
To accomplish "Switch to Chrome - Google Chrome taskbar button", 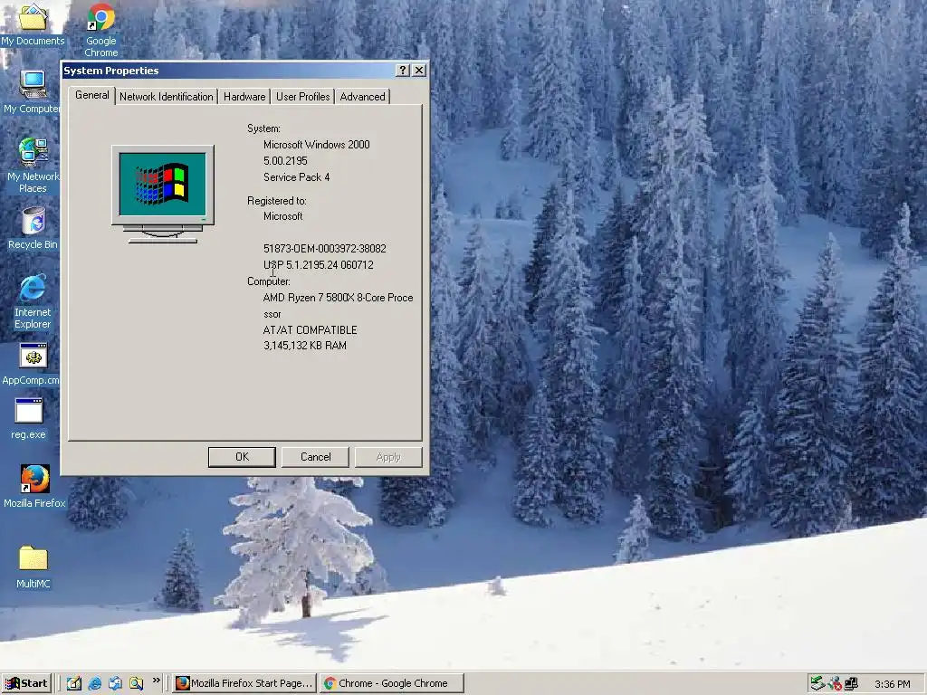I will (x=392, y=683).
